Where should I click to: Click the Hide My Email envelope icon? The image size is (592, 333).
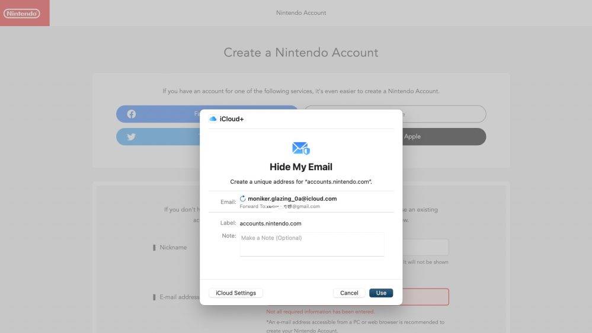(301, 148)
